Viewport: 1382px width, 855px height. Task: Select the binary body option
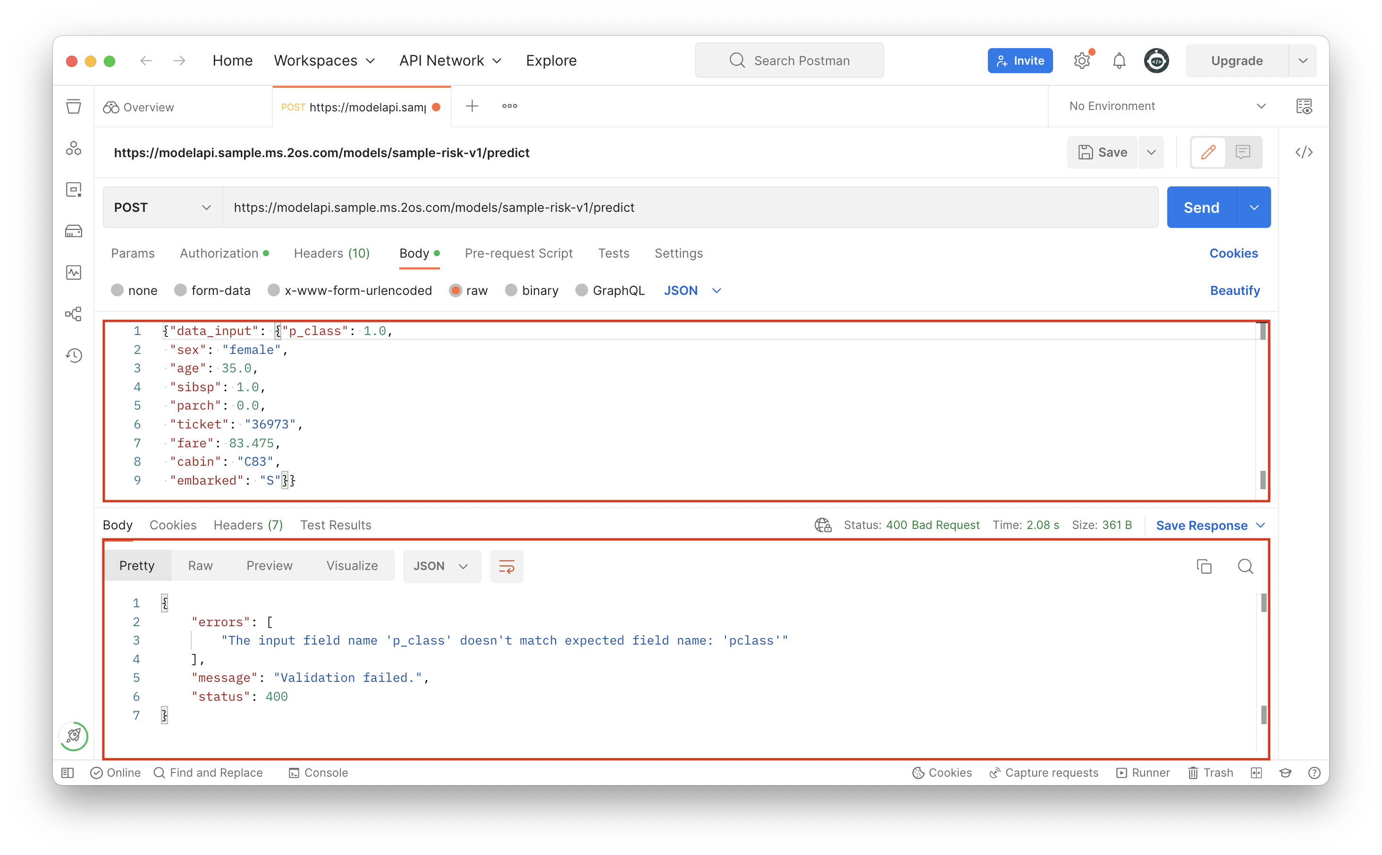coord(511,290)
